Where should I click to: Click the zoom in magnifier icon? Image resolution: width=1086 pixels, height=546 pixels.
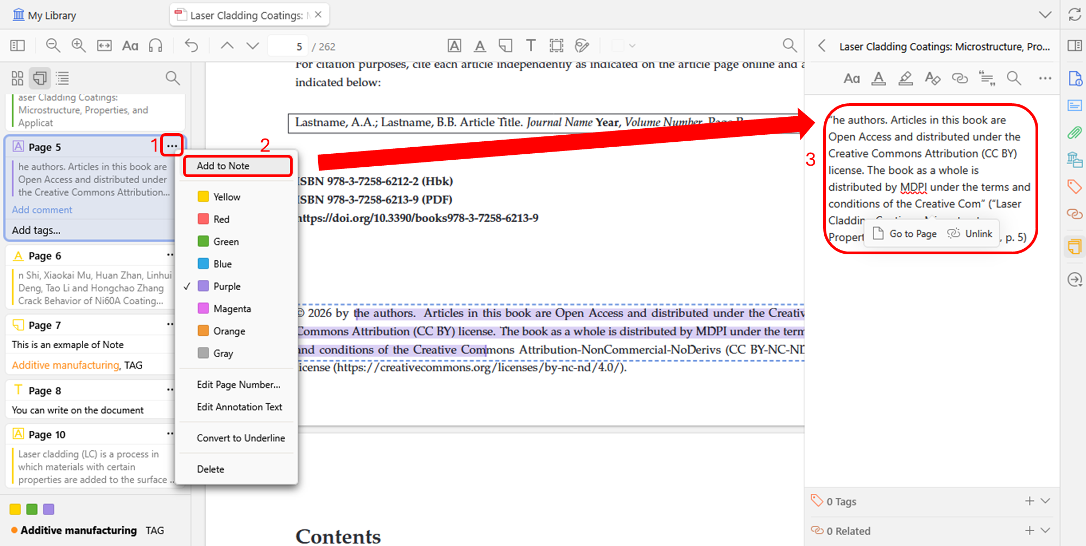coord(79,46)
